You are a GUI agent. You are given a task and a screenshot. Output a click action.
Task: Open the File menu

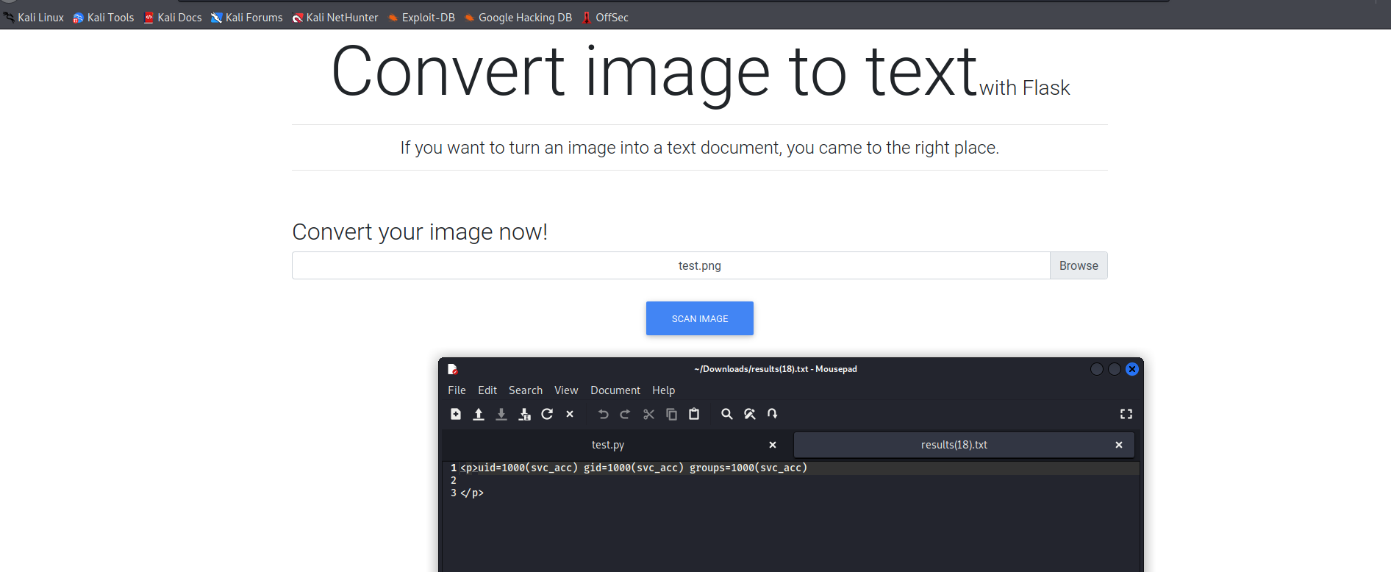coord(457,390)
